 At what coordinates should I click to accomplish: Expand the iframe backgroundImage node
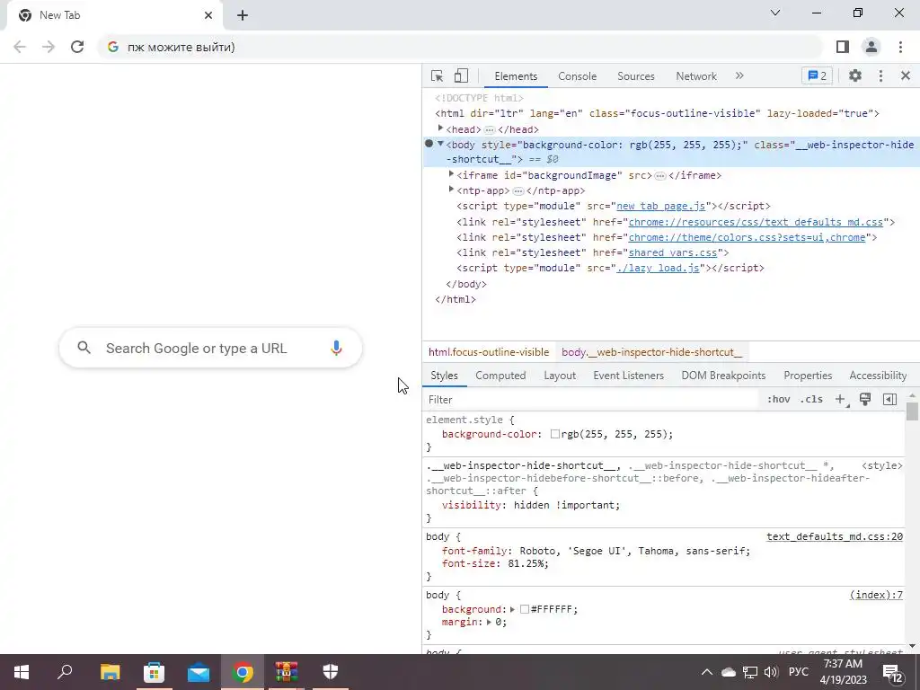[451, 173]
